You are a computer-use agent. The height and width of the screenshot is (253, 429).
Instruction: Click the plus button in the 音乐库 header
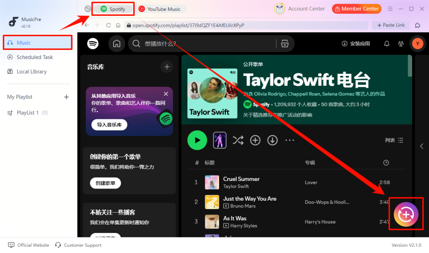tap(167, 67)
